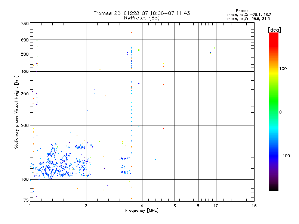Click the green zone of the colorbar near 0

pos(274,107)
